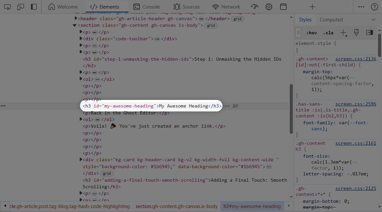Select the Voila anchor link paragraph node
This screenshot has height=212, width=382.
154,126
